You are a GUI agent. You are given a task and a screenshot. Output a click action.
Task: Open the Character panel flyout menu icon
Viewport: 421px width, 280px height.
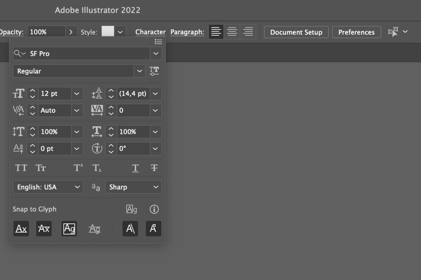pos(158,42)
